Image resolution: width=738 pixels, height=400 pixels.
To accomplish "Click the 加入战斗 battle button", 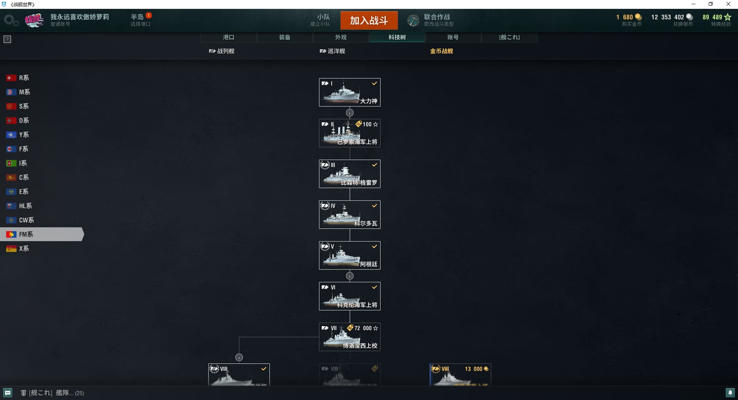I will [x=369, y=20].
